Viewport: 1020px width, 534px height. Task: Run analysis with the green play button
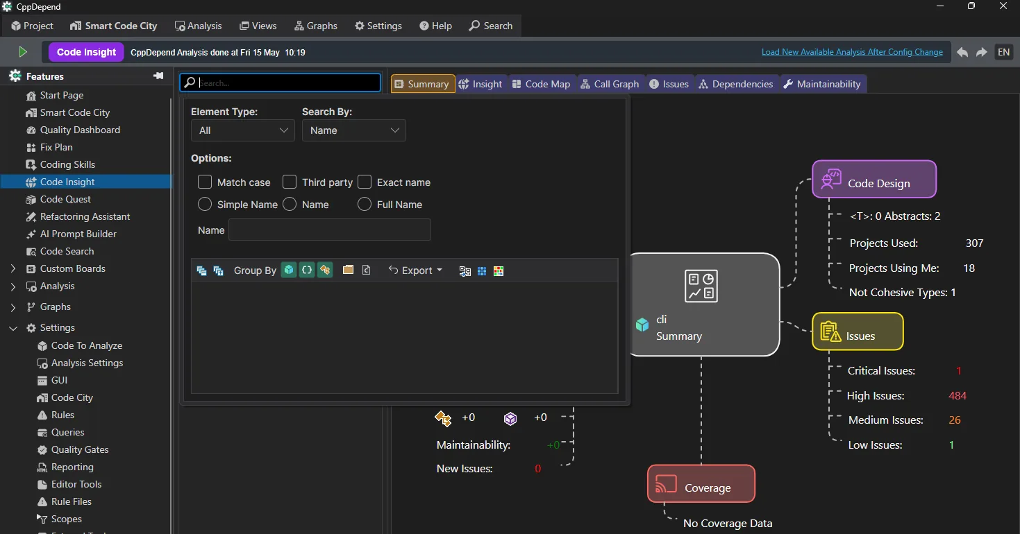23,52
